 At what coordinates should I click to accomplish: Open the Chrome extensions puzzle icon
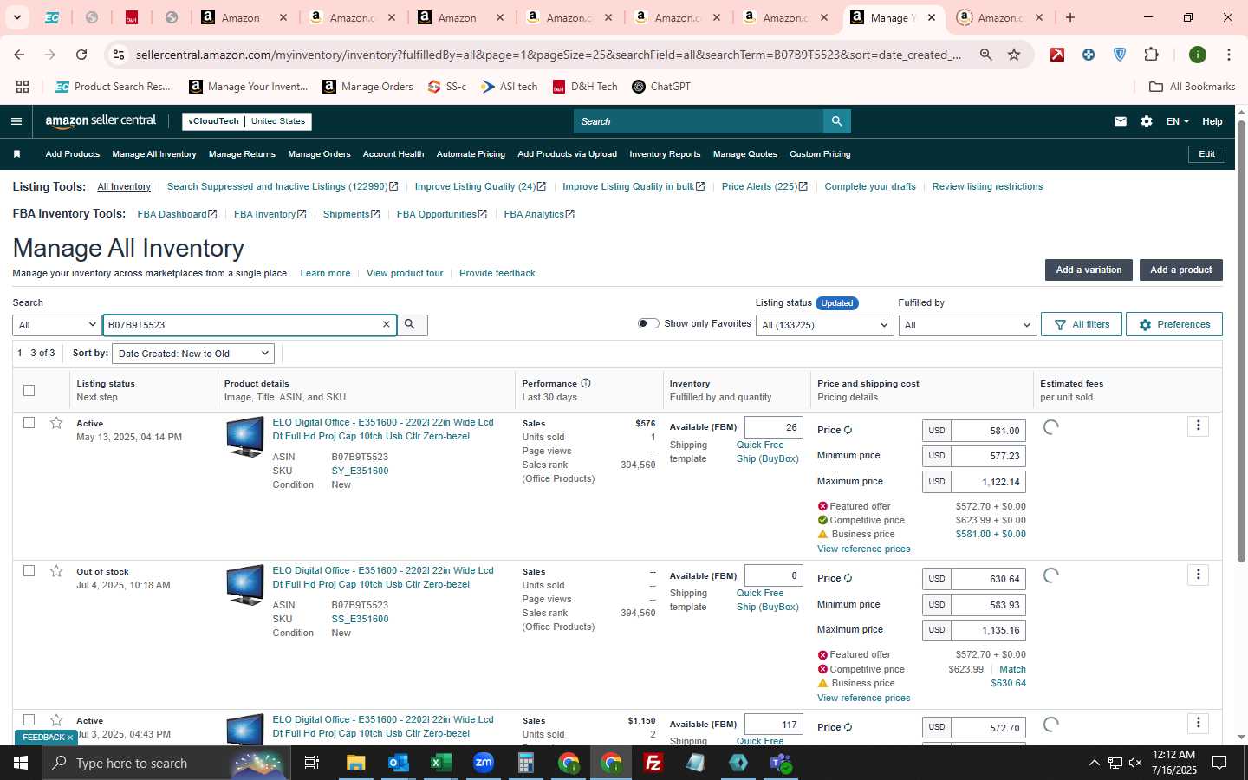[1151, 55]
